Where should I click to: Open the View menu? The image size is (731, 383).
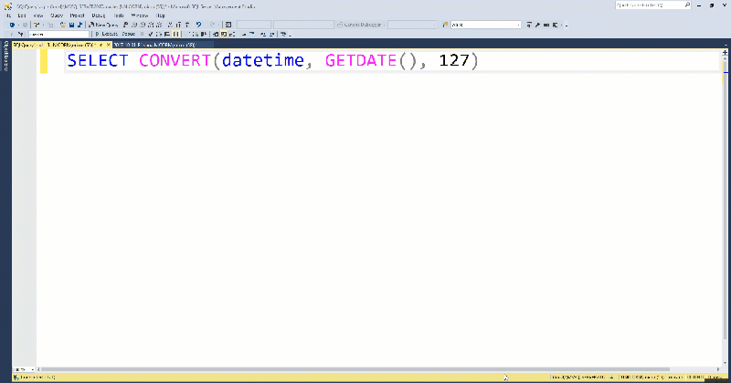coord(38,16)
